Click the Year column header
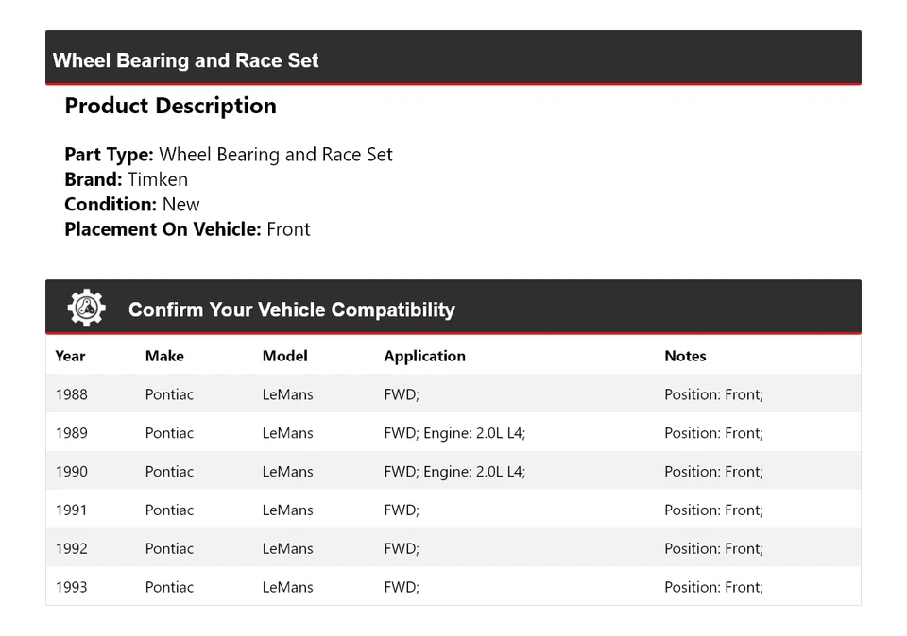 [x=70, y=356]
